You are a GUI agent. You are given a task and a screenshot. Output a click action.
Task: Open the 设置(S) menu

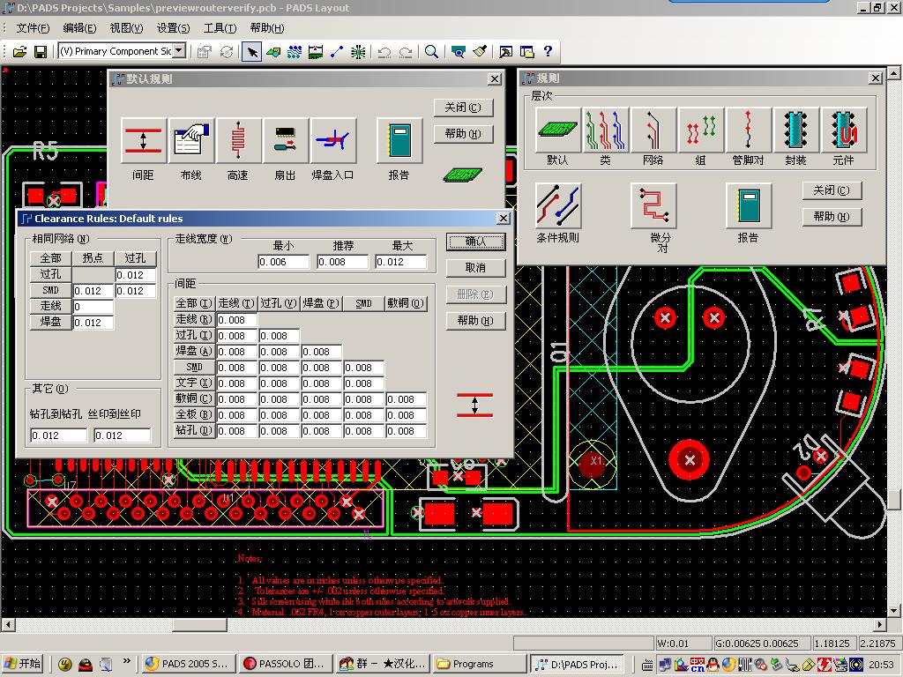[x=173, y=28]
